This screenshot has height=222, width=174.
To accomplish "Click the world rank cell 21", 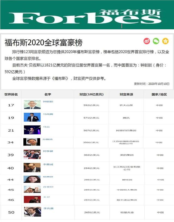I will click(x=11, y=130).
